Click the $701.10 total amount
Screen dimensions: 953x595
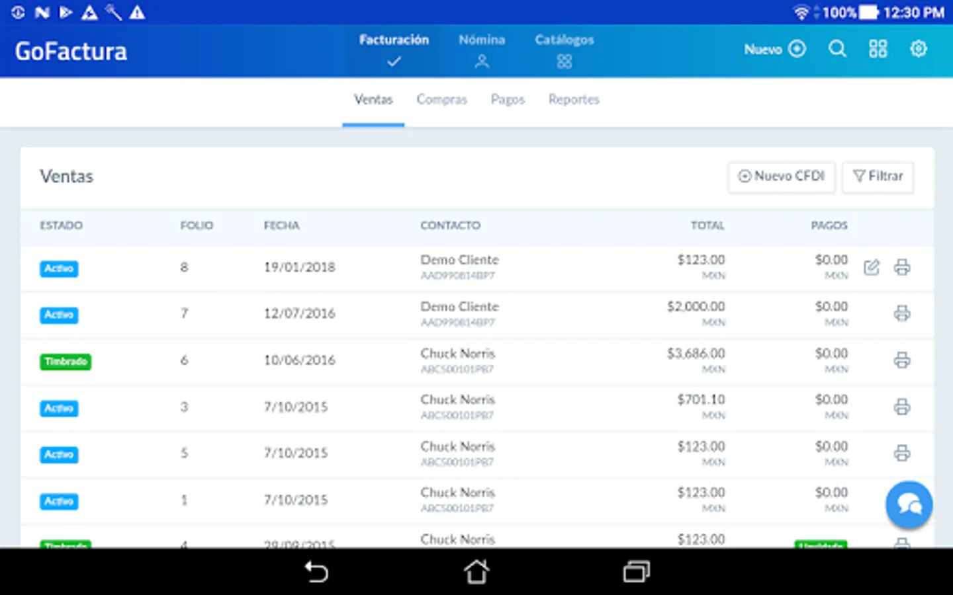click(x=702, y=399)
